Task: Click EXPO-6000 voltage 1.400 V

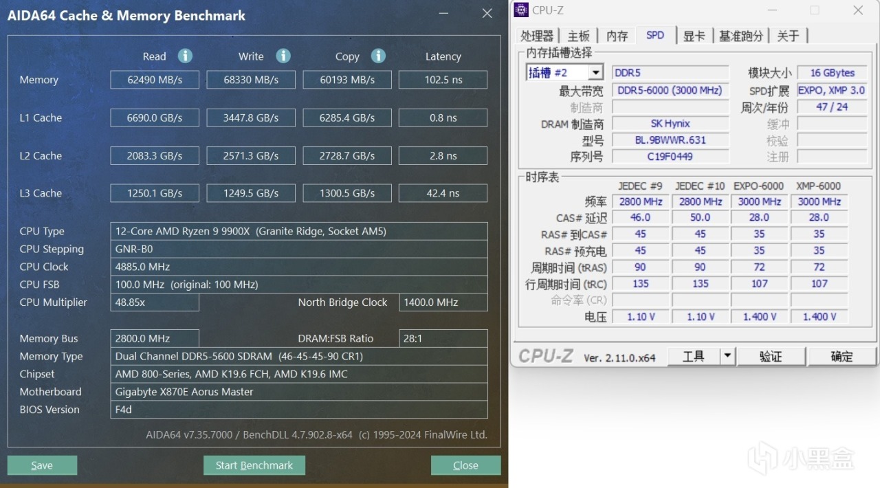Action: pos(760,317)
